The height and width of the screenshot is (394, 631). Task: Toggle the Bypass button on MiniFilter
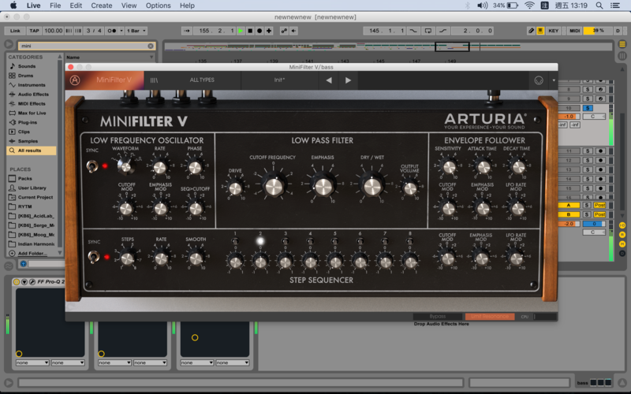(438, 317)
